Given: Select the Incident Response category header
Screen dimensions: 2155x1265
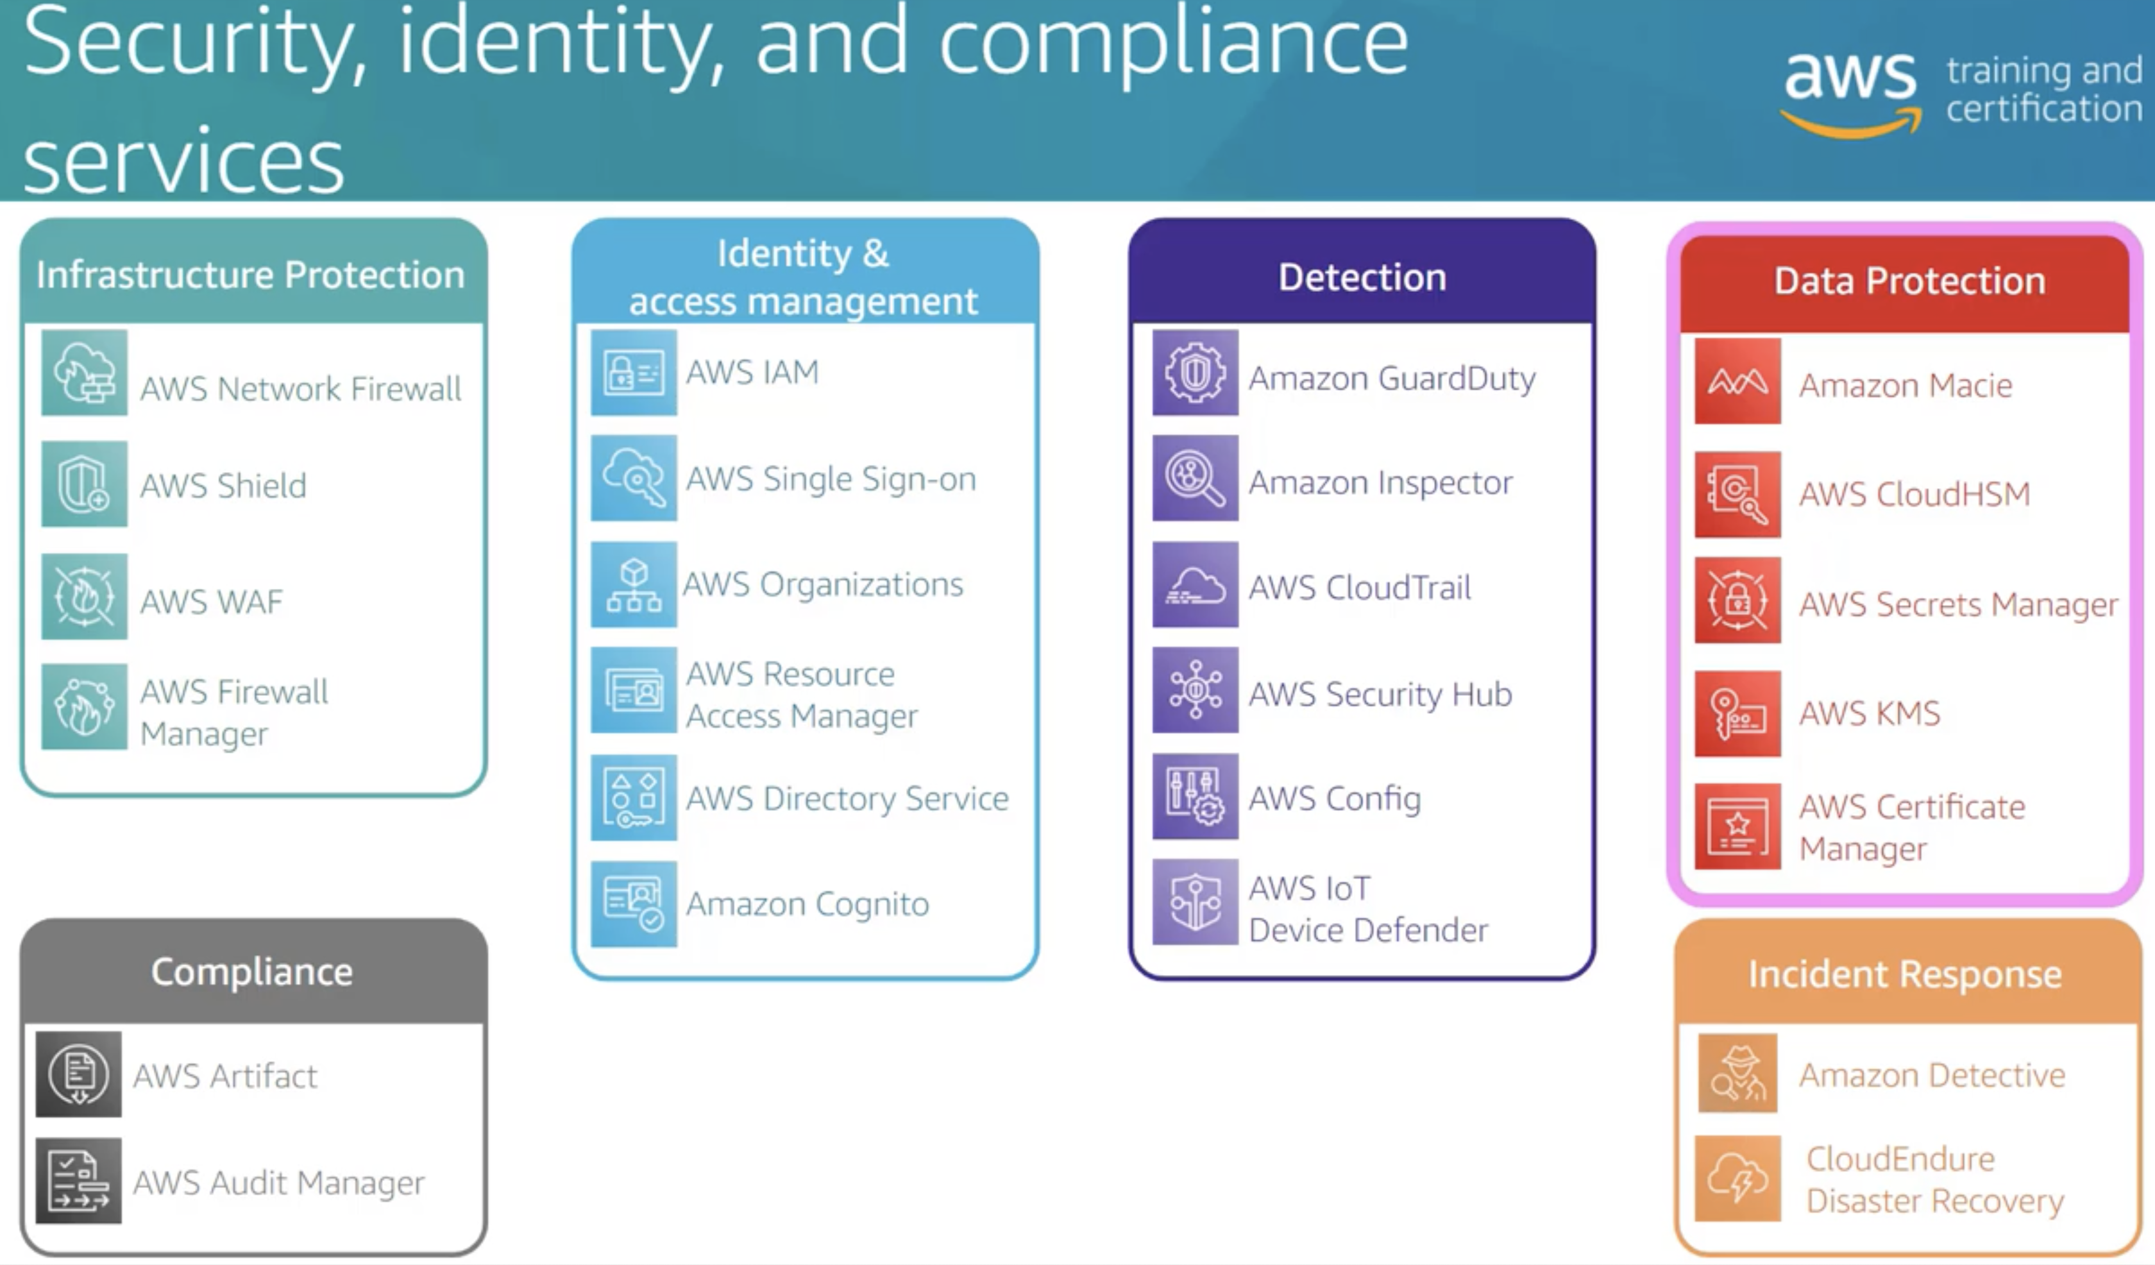Looking at the screenshot, I should tap(1909, 972).
